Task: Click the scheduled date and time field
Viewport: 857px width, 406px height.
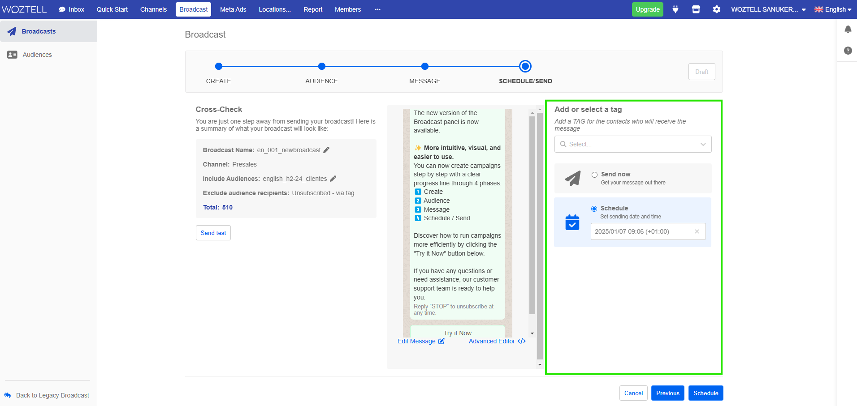Action: tap(641, 231)
